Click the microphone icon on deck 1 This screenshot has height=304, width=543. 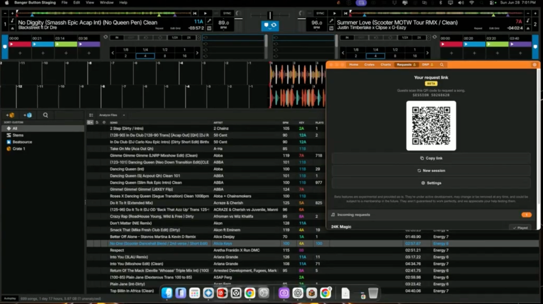(209, 21)
